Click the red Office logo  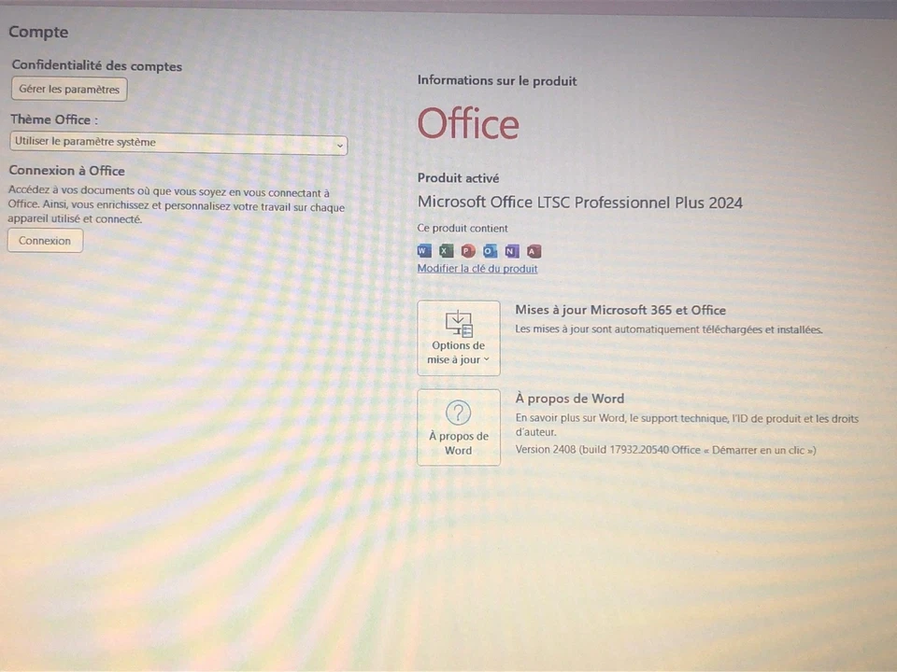(x=467, y=122)
